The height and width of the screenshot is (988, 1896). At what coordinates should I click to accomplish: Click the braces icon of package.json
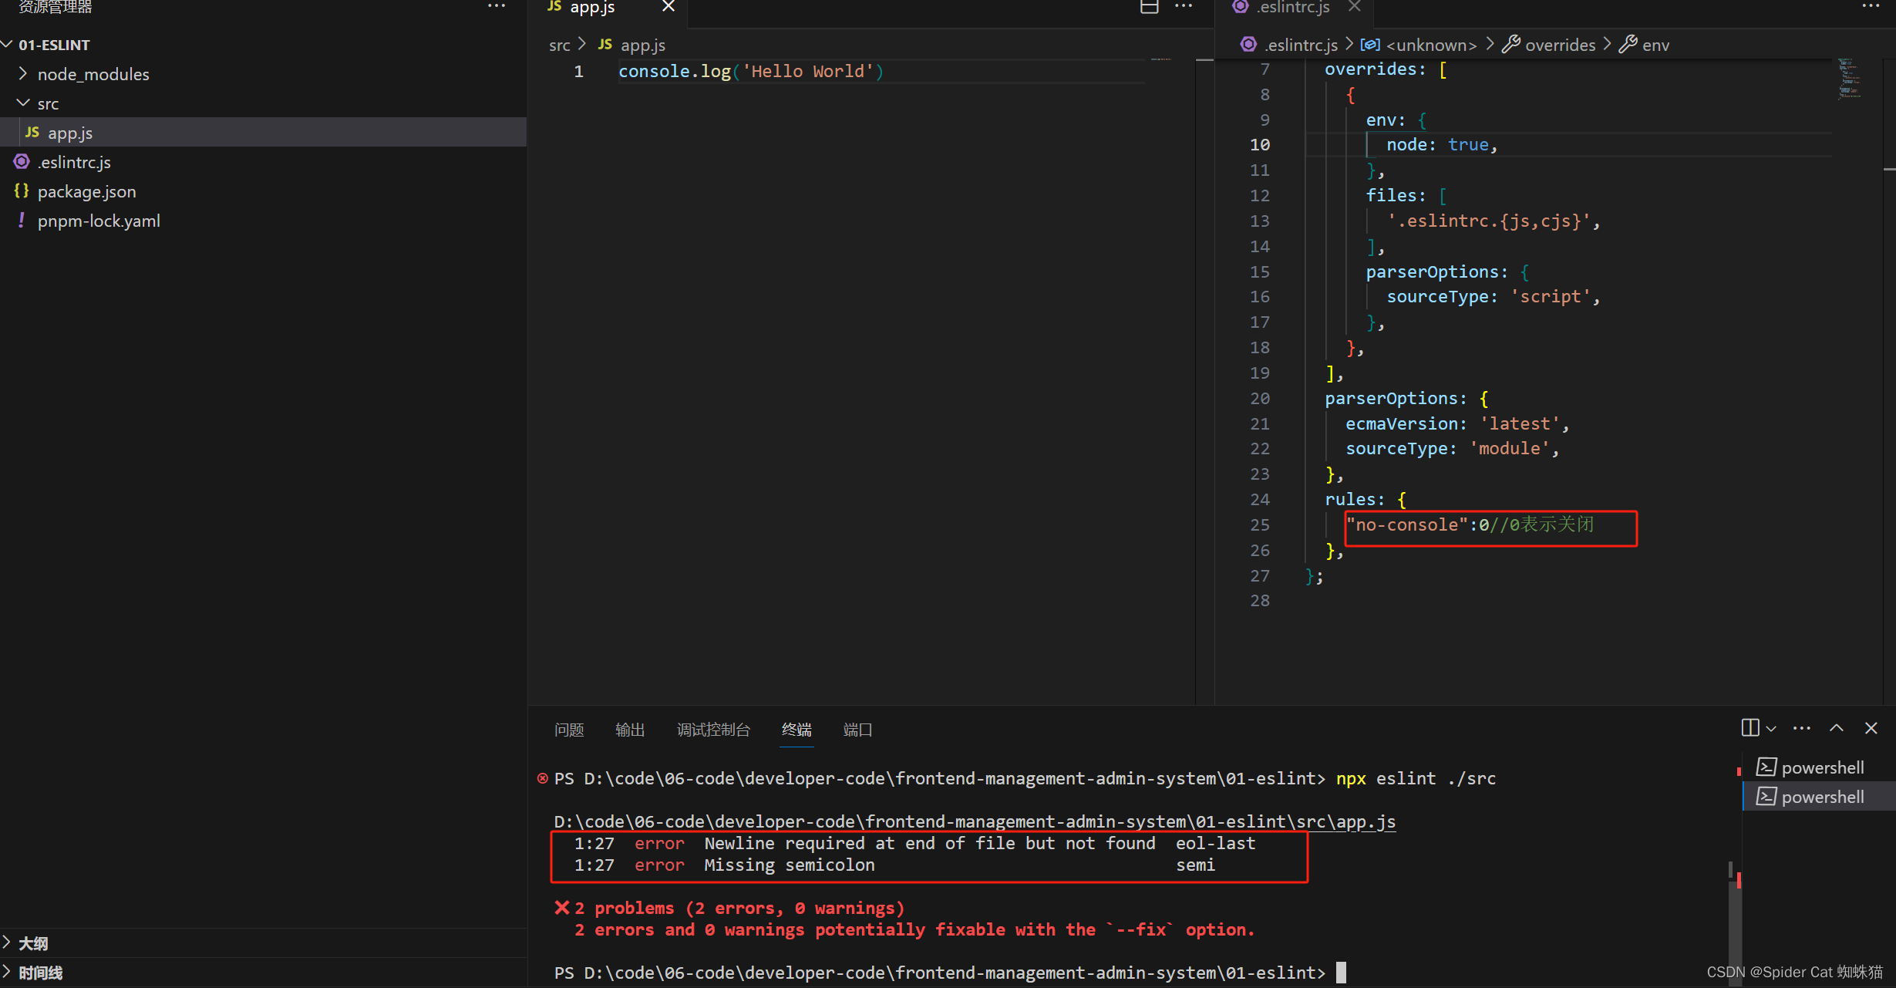tap(22, 191)
